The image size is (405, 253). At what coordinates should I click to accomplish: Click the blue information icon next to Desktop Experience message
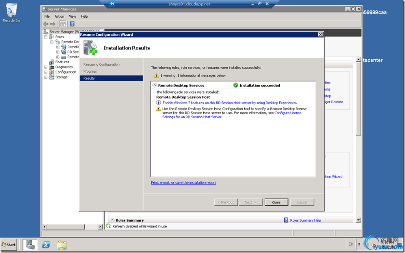159,103
